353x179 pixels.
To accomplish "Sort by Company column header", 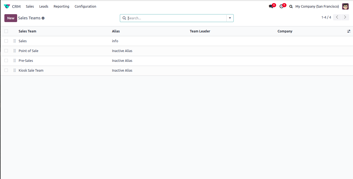I will coord(285,31).
